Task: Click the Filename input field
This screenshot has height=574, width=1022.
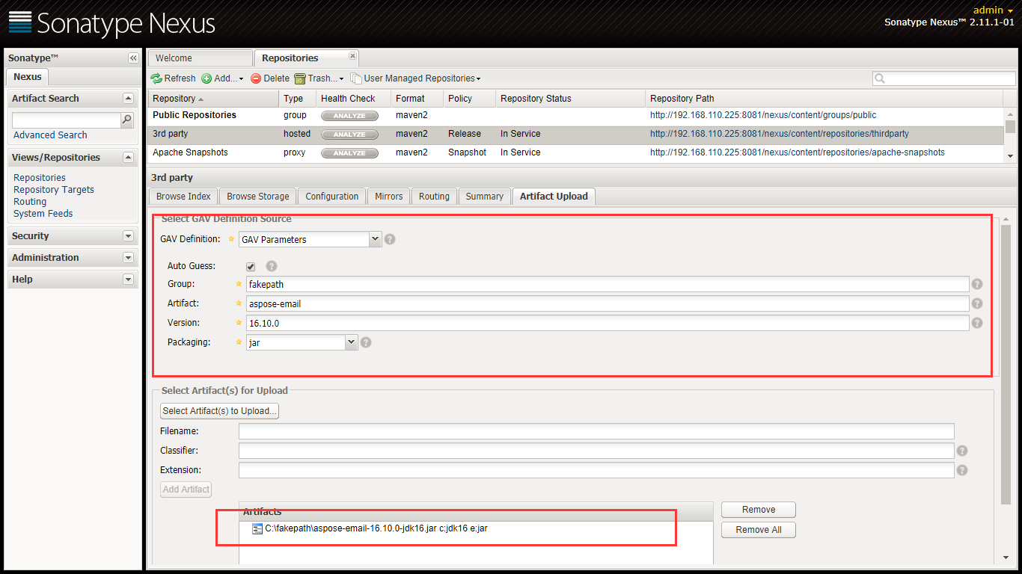Action: coord(596,431)
